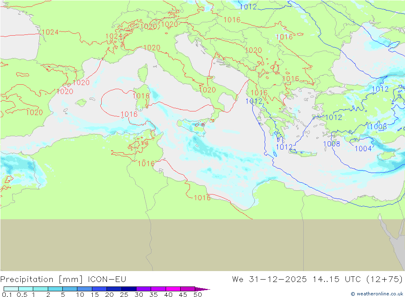
Task: Click the '(12+75)' forecast offset text
Action: tap(385, 280)
